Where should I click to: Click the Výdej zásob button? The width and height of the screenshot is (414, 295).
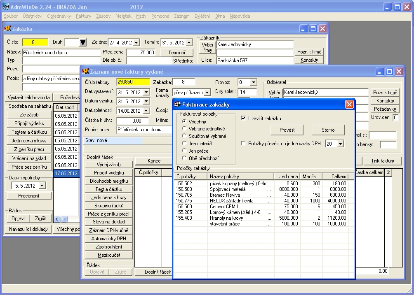[109, 165]
